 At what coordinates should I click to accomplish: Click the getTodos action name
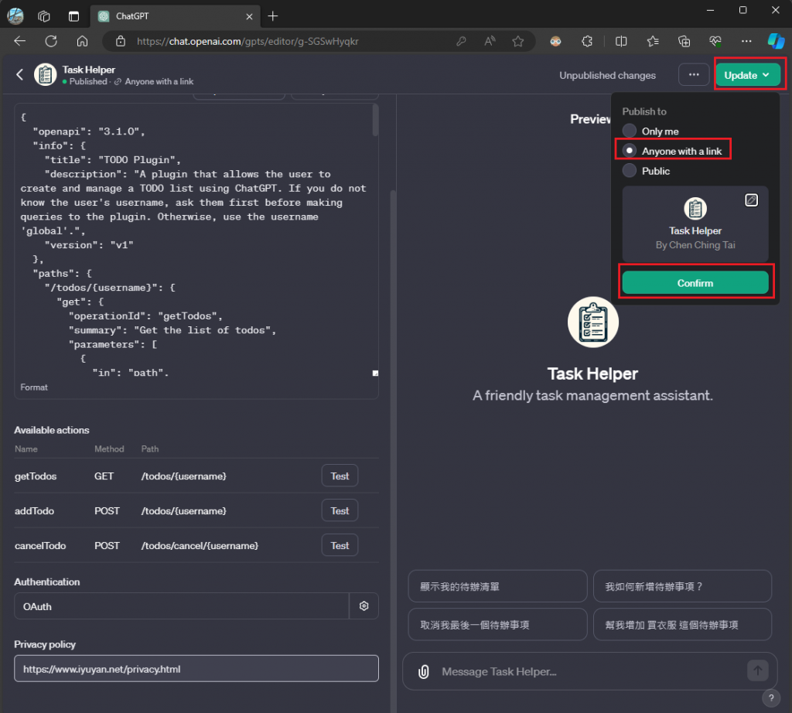point(36,476)
